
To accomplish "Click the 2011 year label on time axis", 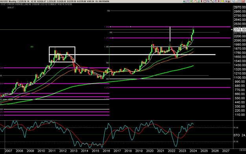I will pyautogui.click(x=52, y=151).
